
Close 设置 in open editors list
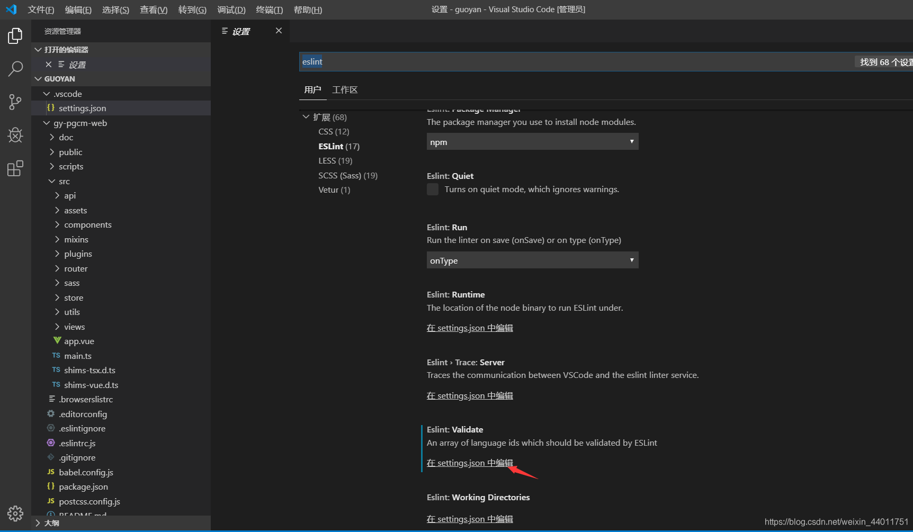(49, 65)
